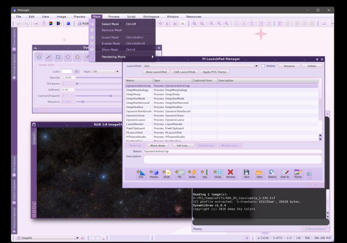Open the Image01 view selector dropdown

77,238
